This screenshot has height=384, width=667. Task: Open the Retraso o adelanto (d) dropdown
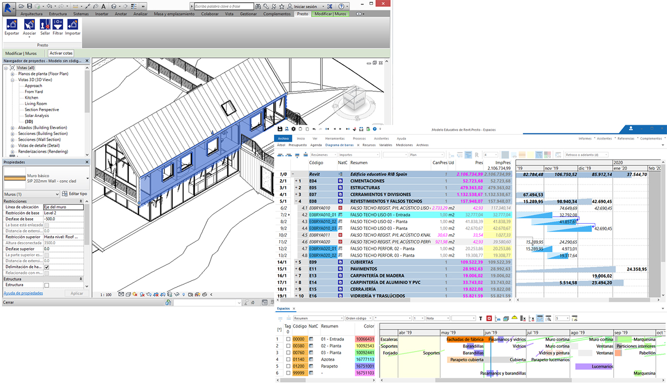pos(586,155)
